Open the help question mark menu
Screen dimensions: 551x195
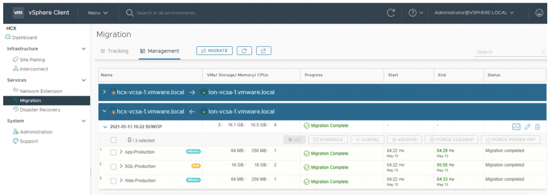coord(416,13)
